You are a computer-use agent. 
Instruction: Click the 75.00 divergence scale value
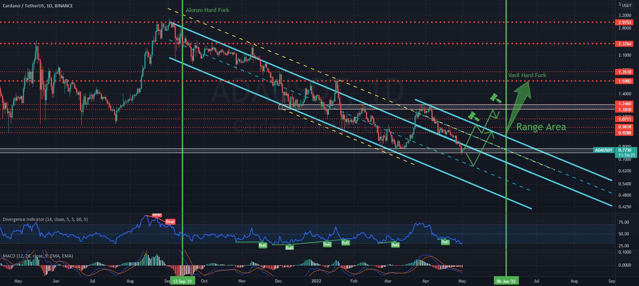click(624, 222)
